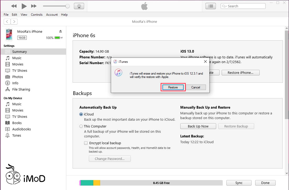Viewport: 289px width, 190px height.
Task: Click the Books icon
Action: [x=8, y=123]
